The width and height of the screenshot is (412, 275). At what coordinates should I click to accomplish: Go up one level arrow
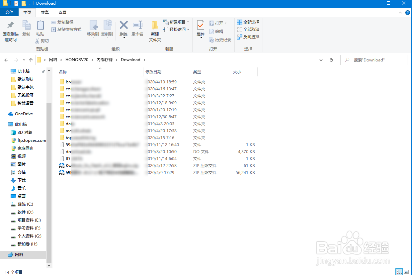(x=31, y=60)
